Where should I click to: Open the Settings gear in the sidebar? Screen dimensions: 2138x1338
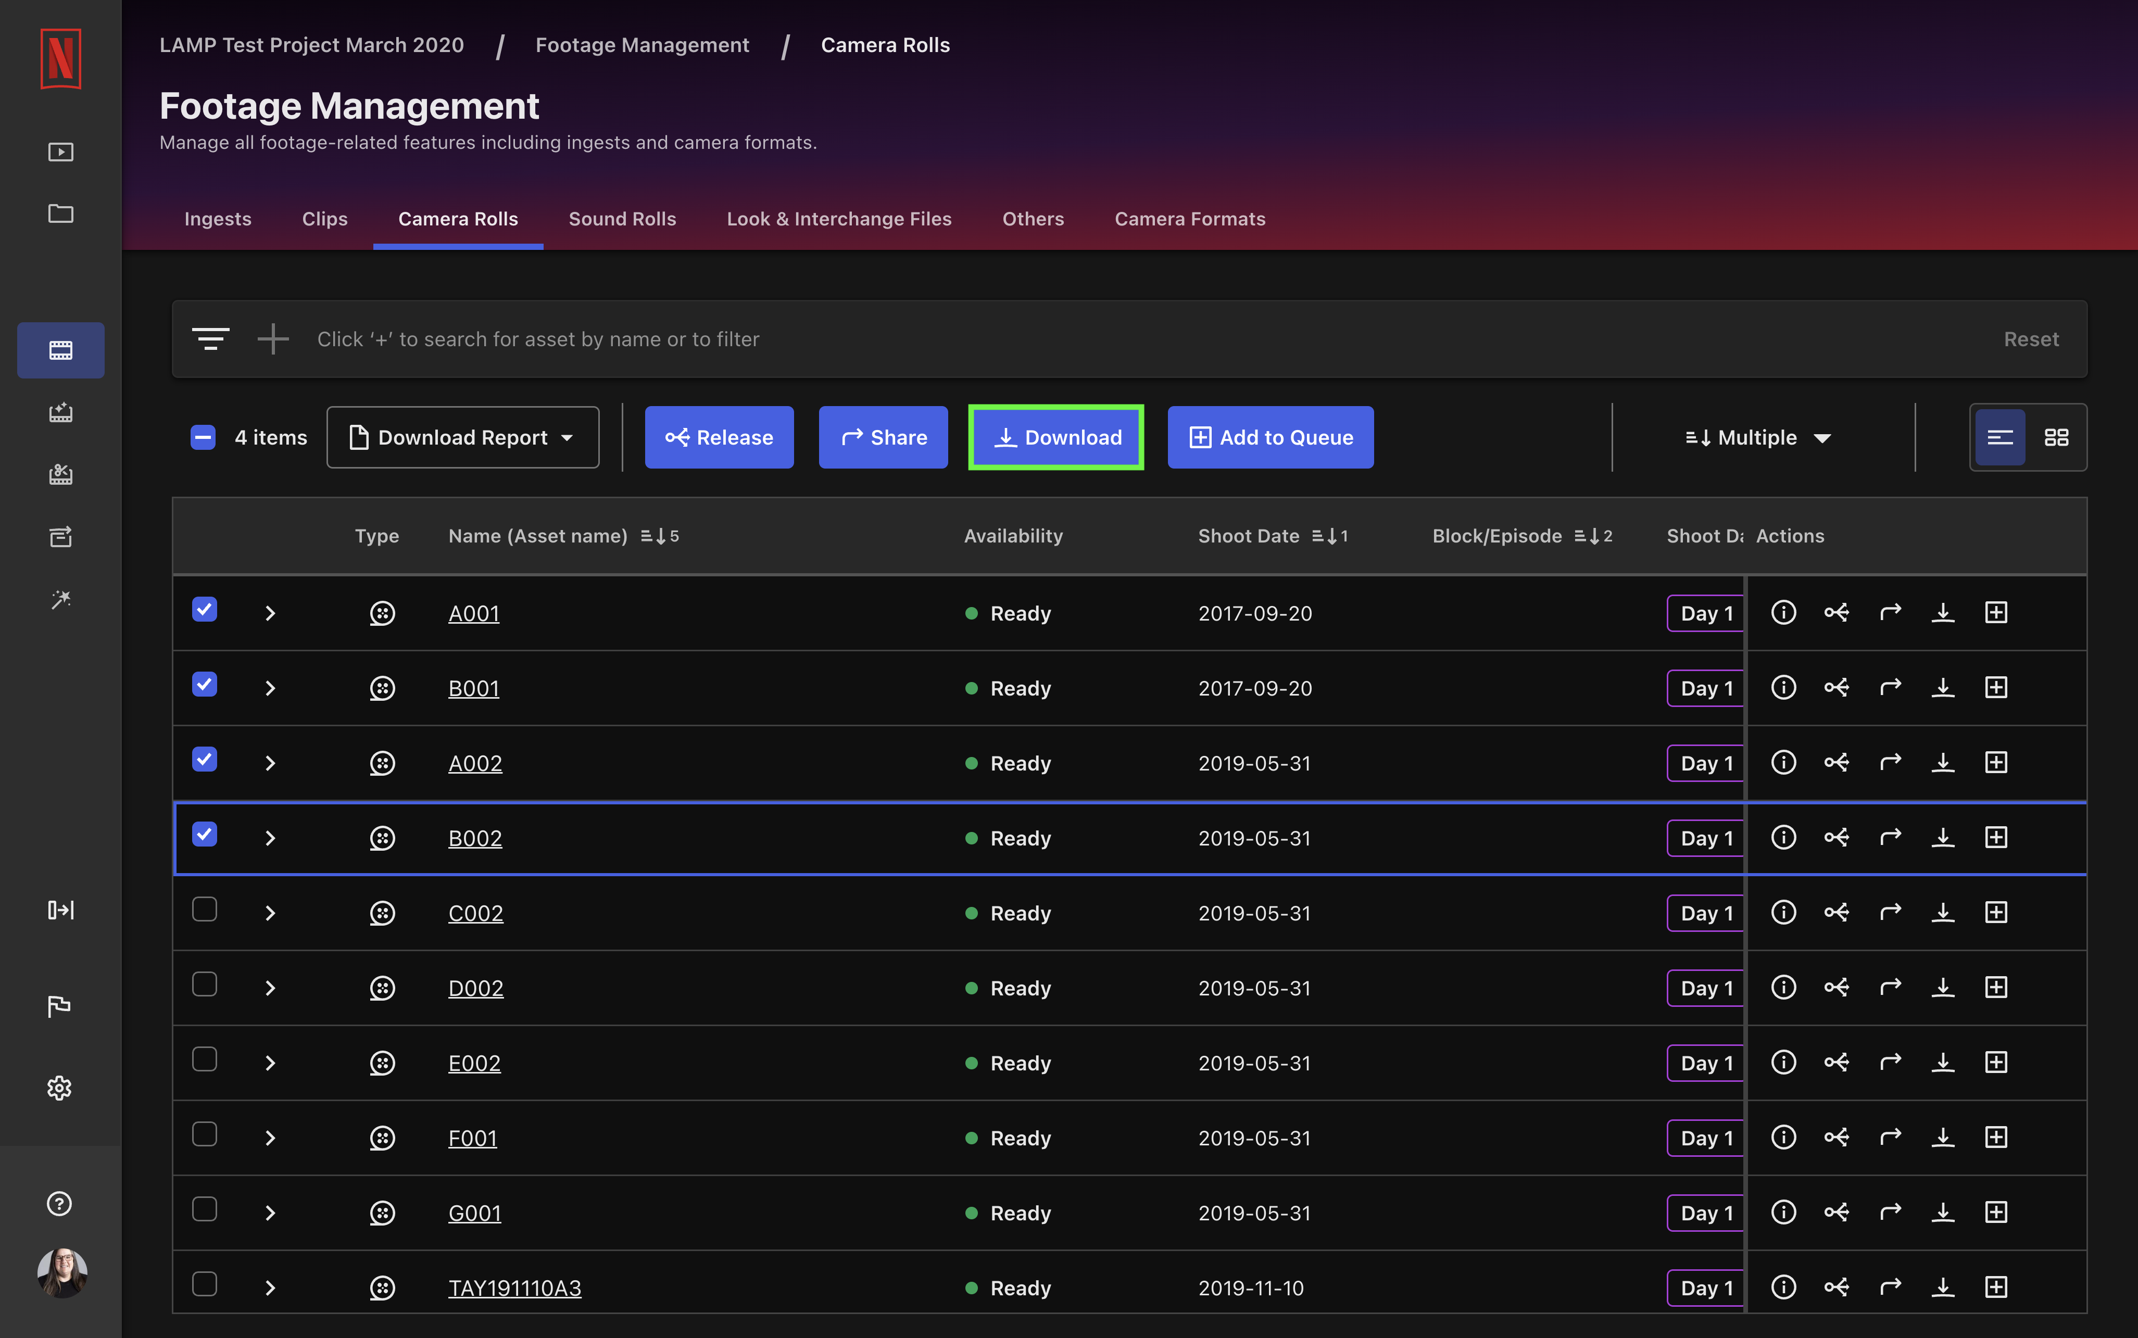pyautogui.click(x=59, y=1089)
